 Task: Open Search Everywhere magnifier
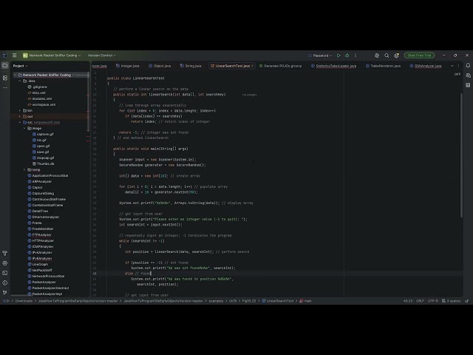tap(387, 55)
